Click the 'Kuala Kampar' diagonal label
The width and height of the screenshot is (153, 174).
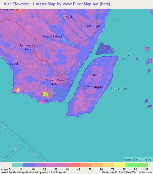(x=7, y=131)
